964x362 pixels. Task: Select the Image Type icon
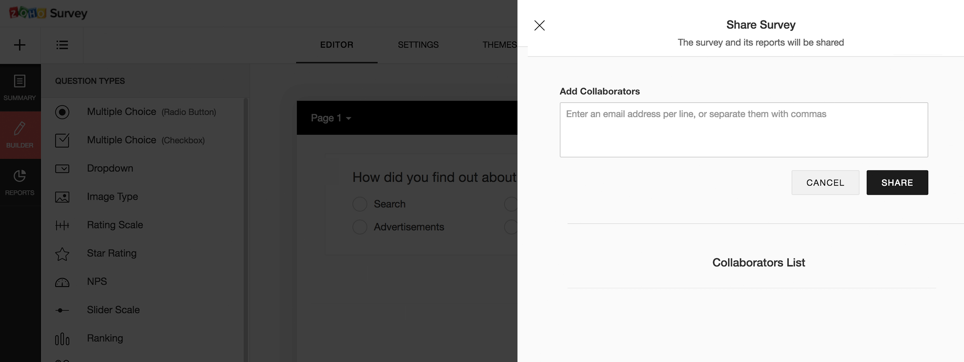62,197
